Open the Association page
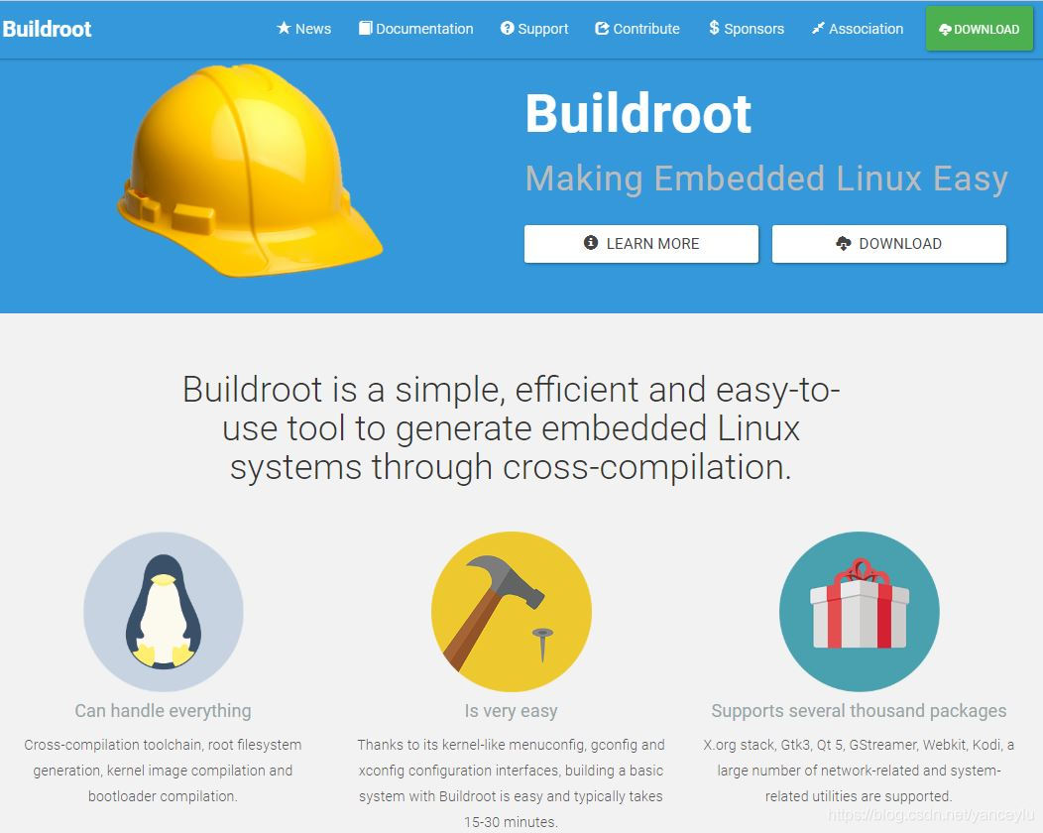 pos(858,29)
